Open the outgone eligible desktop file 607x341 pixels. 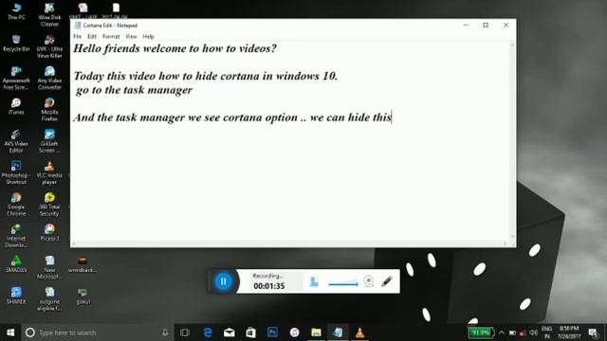49,299
